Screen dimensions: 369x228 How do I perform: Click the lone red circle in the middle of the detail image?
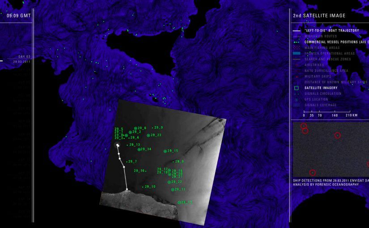[x=337, y=135]
